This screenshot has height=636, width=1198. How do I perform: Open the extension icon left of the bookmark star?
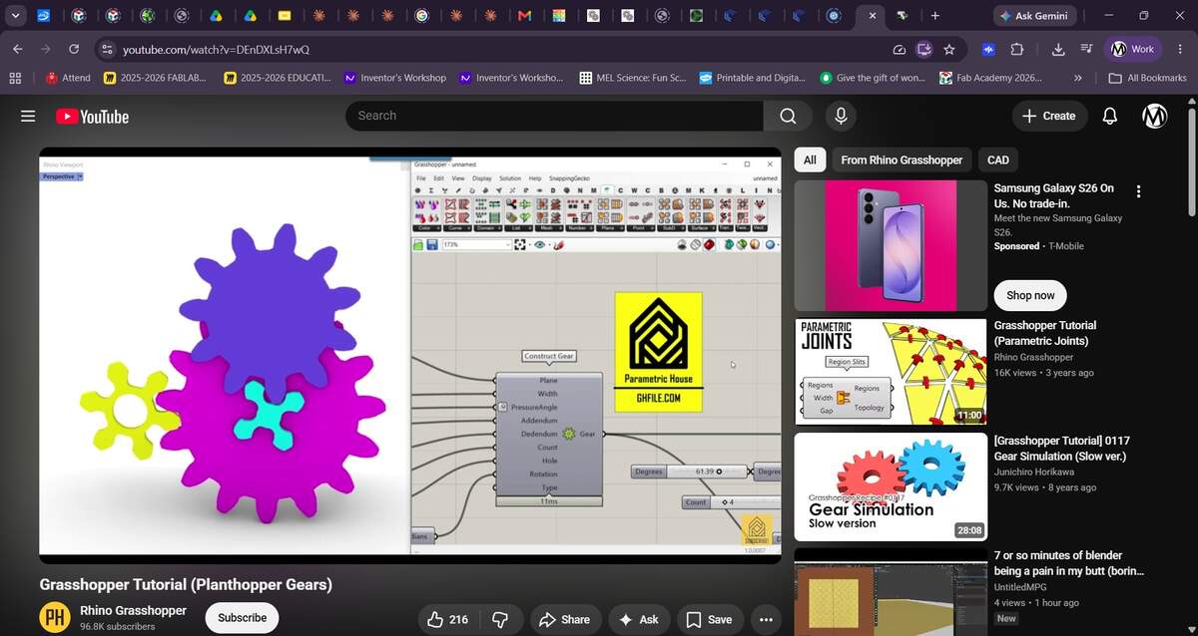[924, 49]
